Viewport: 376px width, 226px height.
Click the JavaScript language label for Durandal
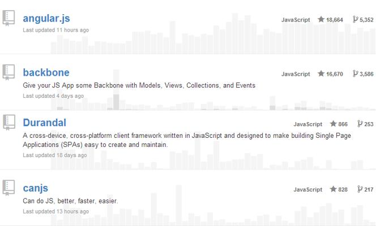pos(308,124)
